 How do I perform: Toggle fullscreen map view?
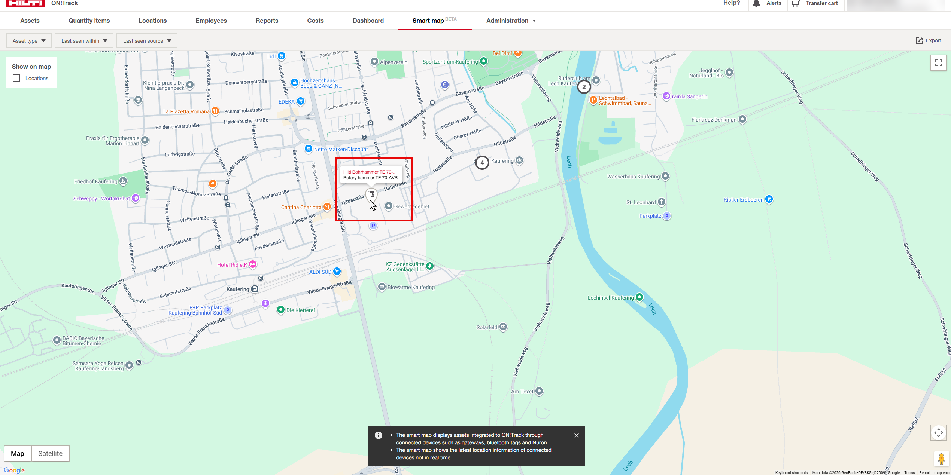pos(938,63)
